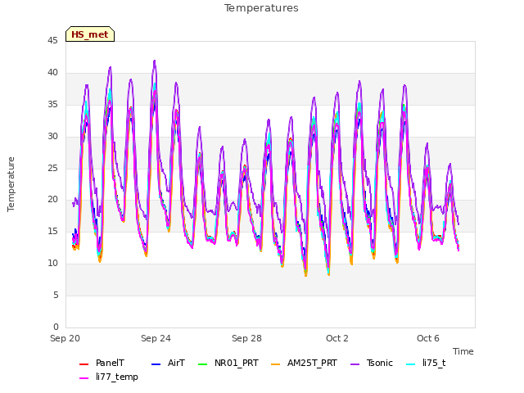The image size is (524, 393).
Task: Click the red PanelT color marker
Action: [x=84, y=364]
